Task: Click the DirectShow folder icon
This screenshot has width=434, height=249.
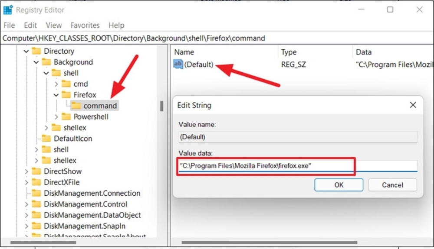Action: click(36, 171)
